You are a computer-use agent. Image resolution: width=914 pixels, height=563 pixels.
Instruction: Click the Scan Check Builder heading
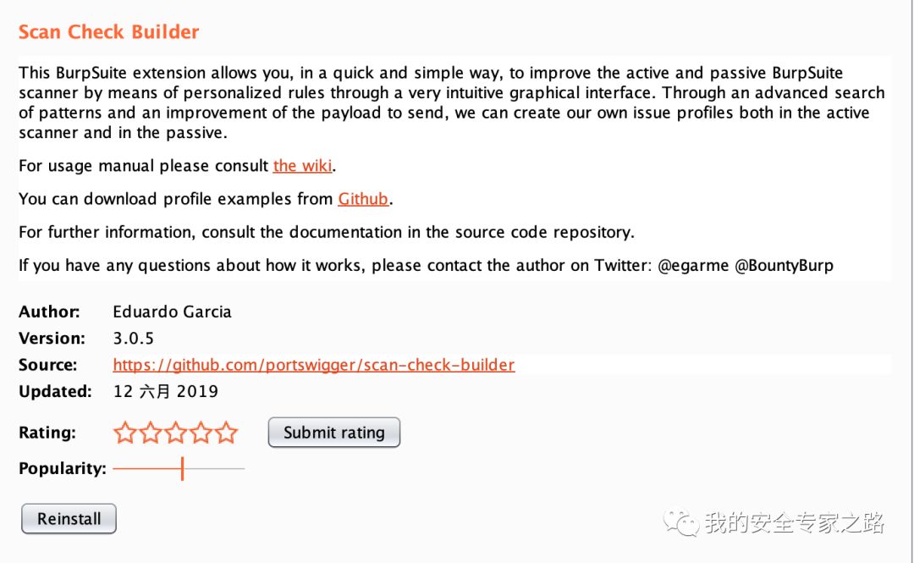[x=109, y=32]
